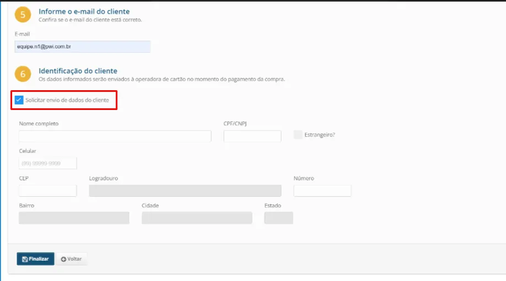Select the Número input field
The image size is (506, 281).
click(322, 191)
